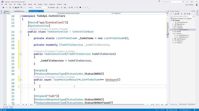Click the Save All icon in toolbar
This screenshot has width=199, height=111.
(18, 7)
